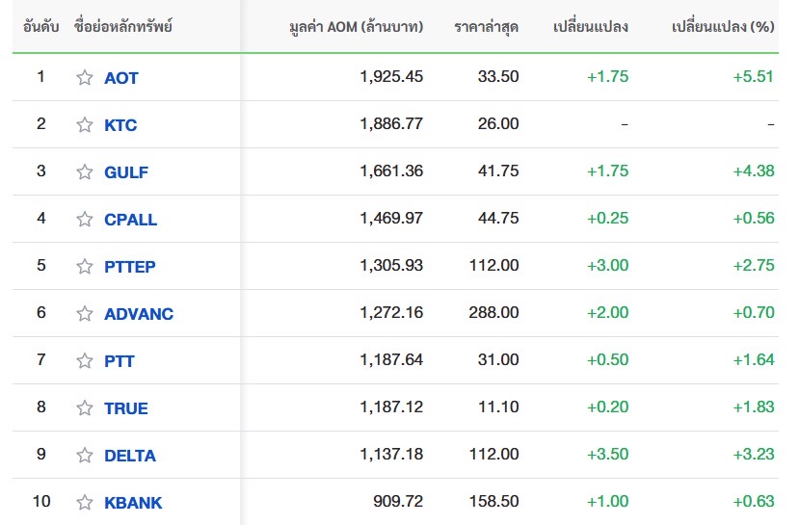Image resolution: width=800 pixels, height=525 pixels.
Task: Toggle favorite star for KTC
Action: pos(85,125)
